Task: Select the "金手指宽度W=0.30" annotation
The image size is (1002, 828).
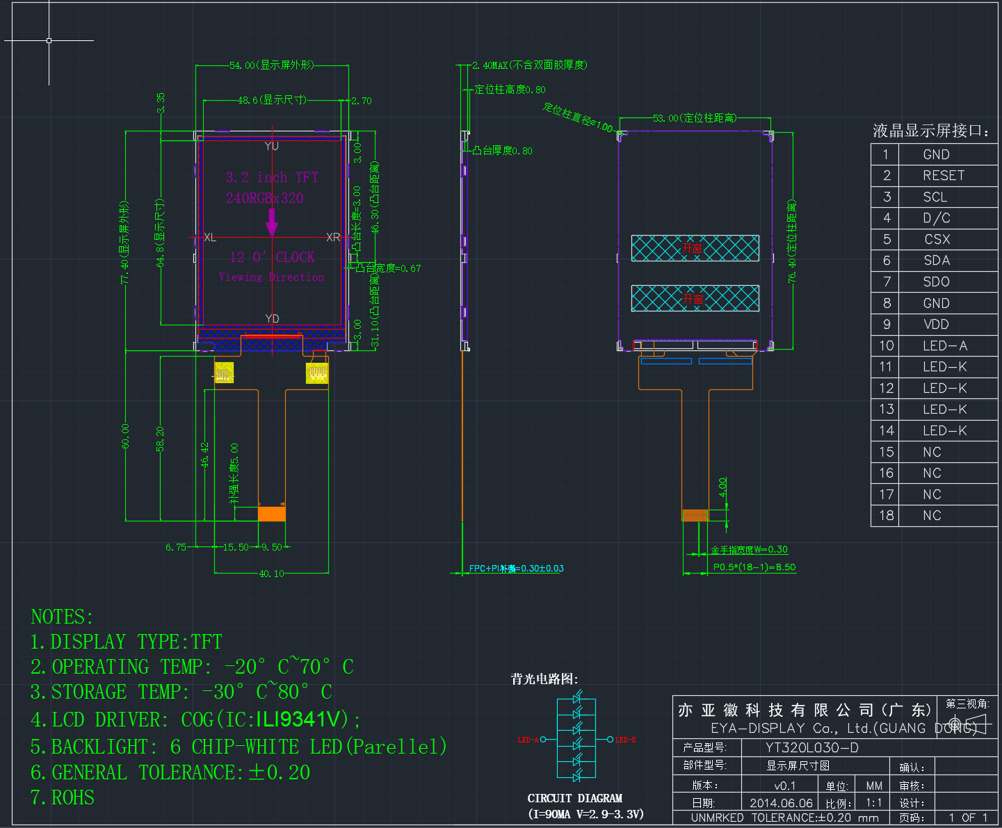Action: pos(750,550)
